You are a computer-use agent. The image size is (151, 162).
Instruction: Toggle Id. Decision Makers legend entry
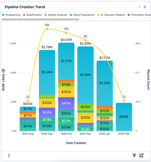point(111,15)
